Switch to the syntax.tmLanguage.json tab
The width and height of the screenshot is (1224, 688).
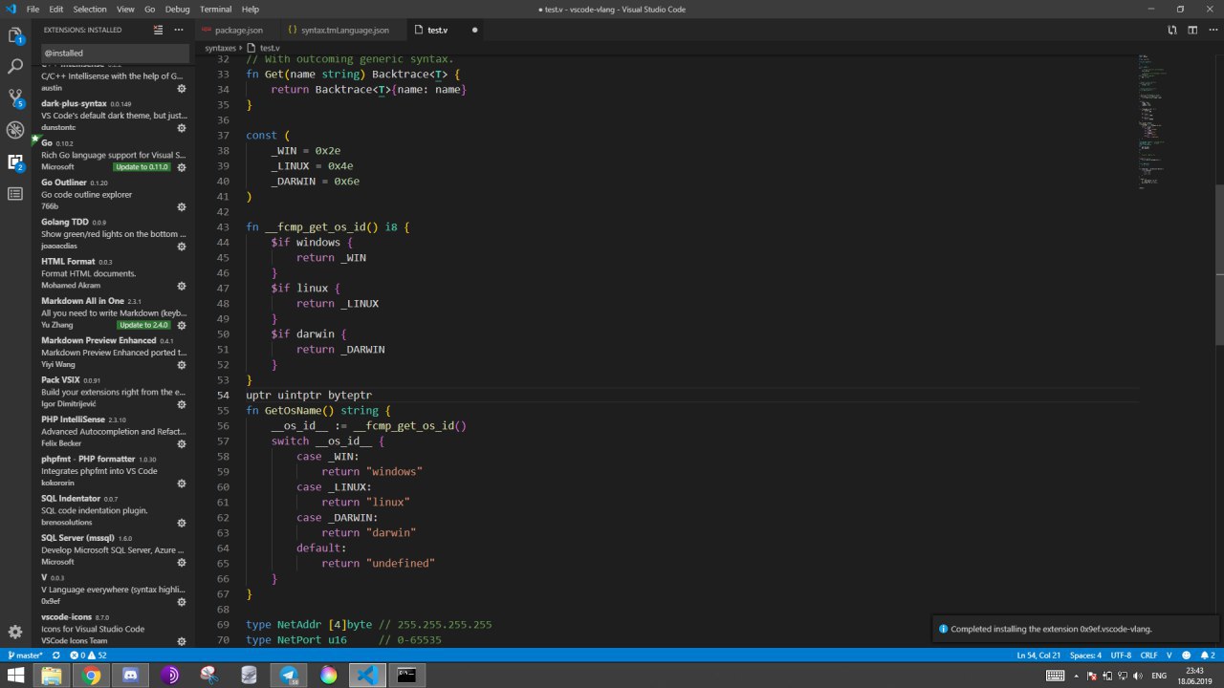[x=342, y=30]
